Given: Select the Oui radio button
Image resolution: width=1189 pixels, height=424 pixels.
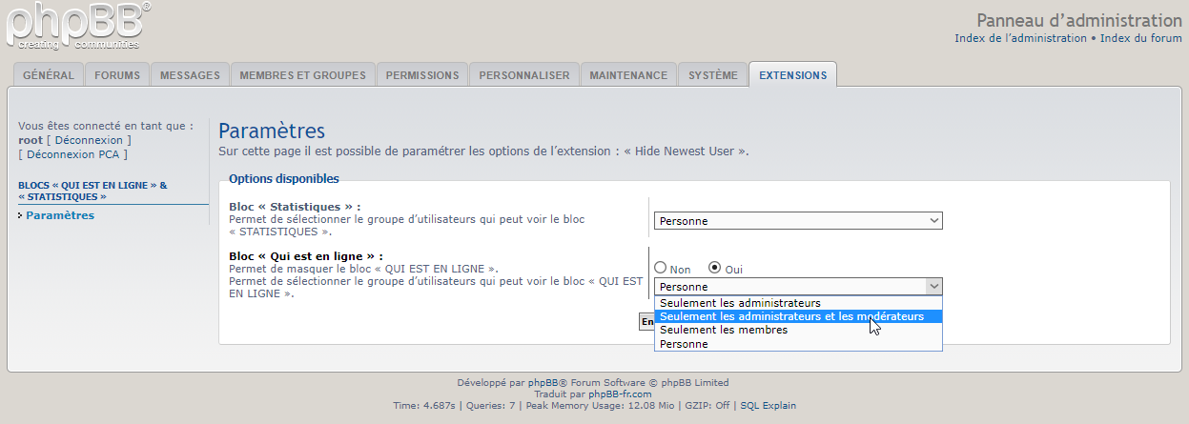Looking at the screenshot, I should click(x=714, y=269).
